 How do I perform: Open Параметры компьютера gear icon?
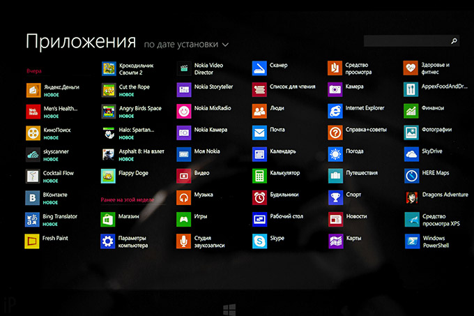108,241
